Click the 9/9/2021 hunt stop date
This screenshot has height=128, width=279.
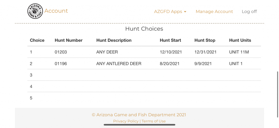[203, 64]
